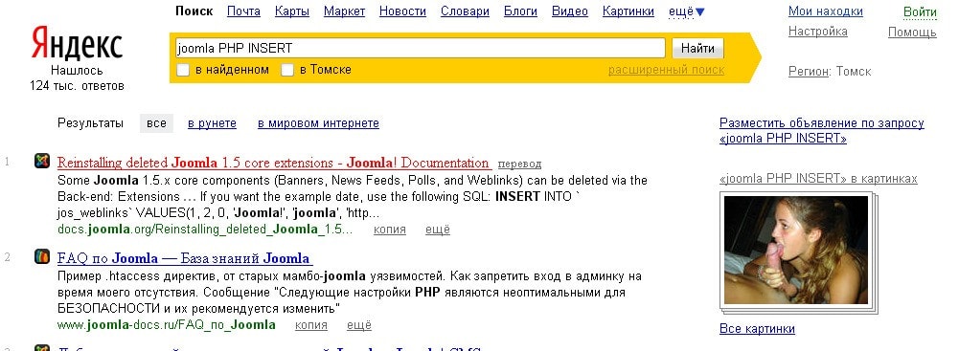Click the «Результаты» label
This screenshot has height=351, width=959.
click(x=90, y=123)
